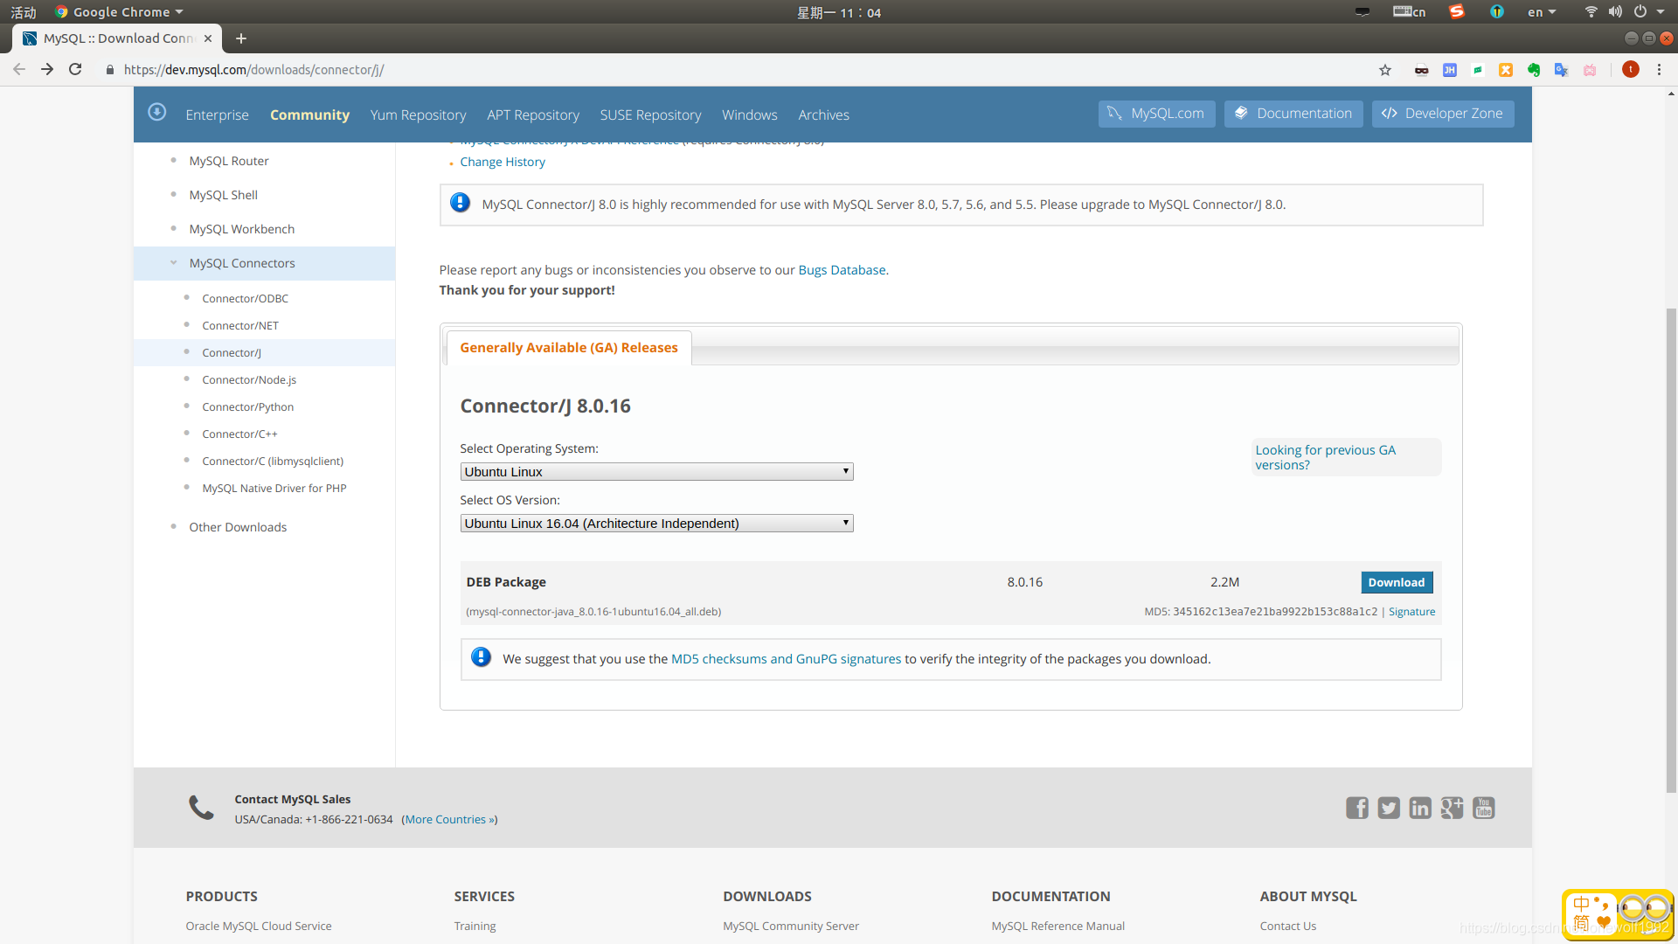Click the keyboard cn input indicator
The image size is (1678, 944).
1409,11
